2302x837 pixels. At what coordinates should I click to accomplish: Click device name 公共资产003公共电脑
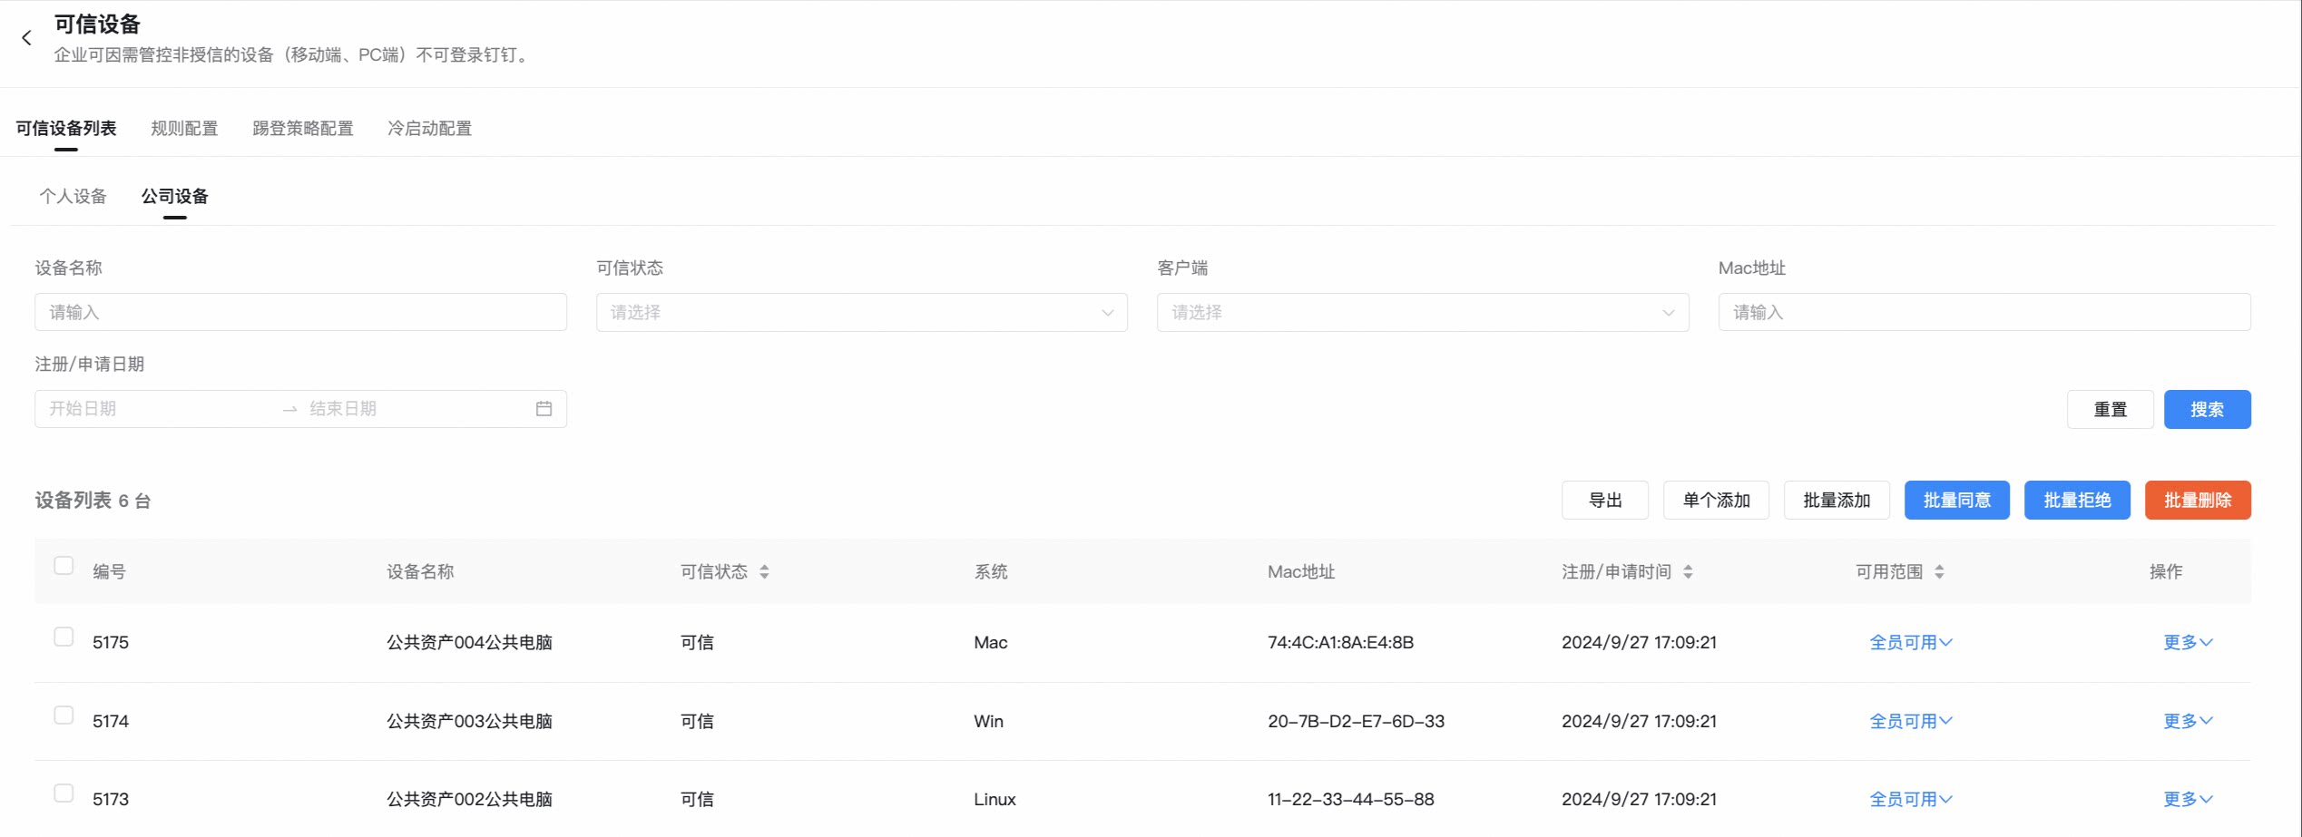click(469, 721)
